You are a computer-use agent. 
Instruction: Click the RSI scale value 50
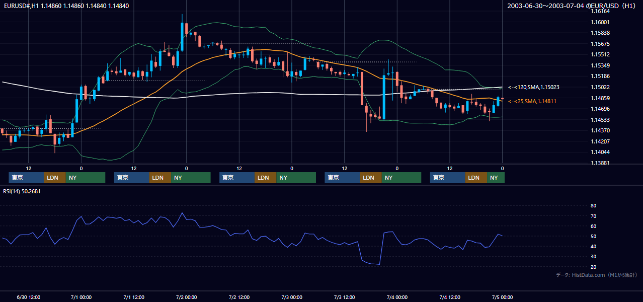click(593, 236)
